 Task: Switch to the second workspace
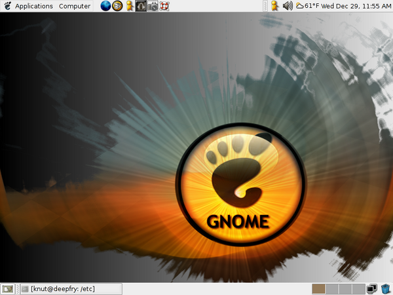point(332,289)
